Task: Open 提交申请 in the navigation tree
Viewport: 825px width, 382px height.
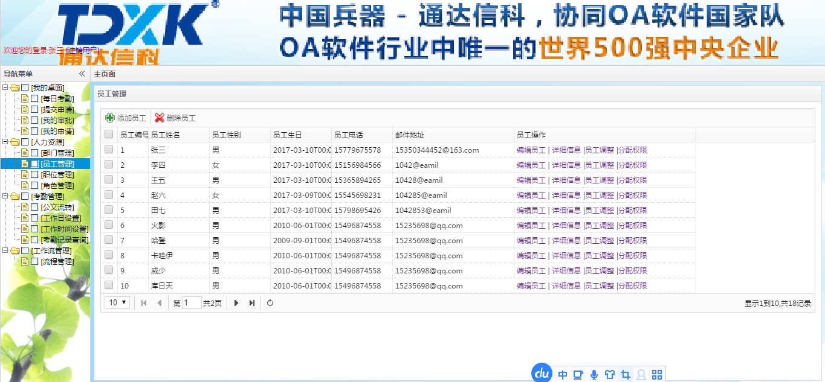Action: point(57,110)
